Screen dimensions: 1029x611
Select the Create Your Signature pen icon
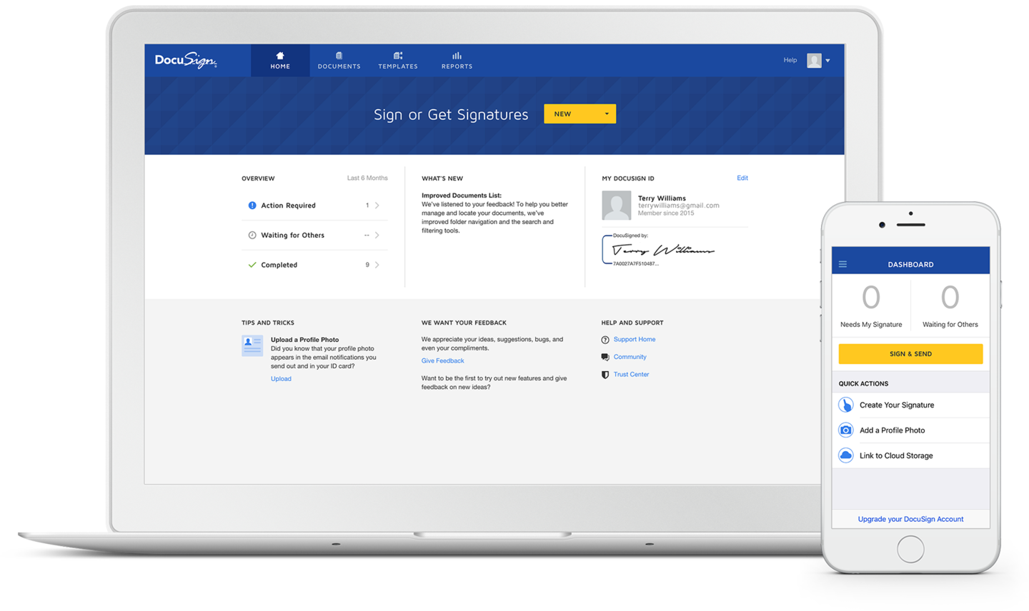[x=845, y=404]
